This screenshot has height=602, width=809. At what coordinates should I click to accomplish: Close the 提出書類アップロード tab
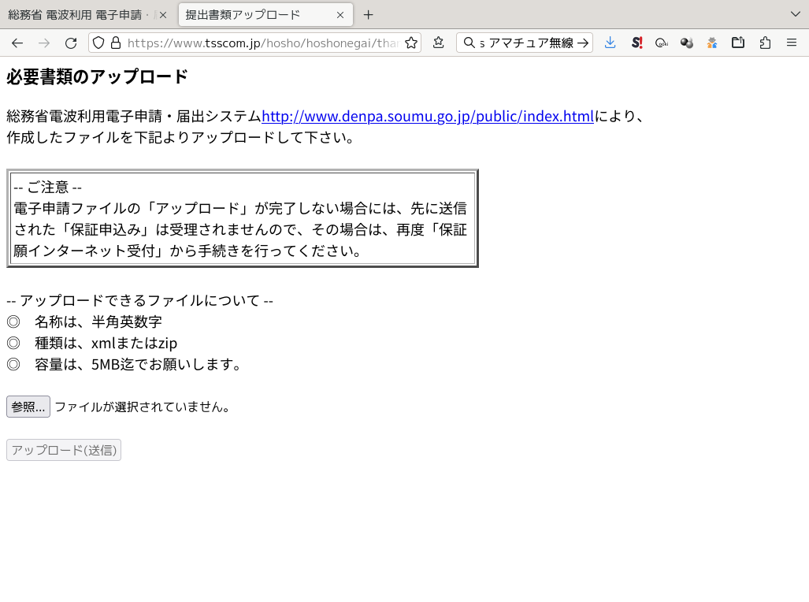[x=340, y=15]
